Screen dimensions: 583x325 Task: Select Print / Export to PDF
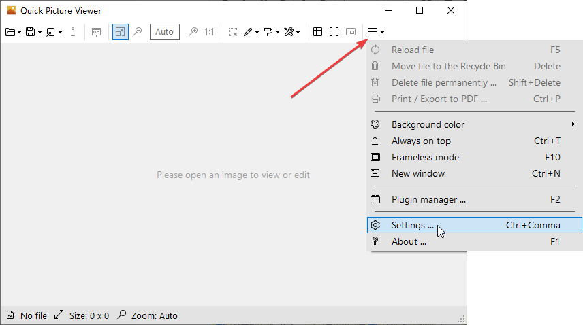click(x=475, y=99)
